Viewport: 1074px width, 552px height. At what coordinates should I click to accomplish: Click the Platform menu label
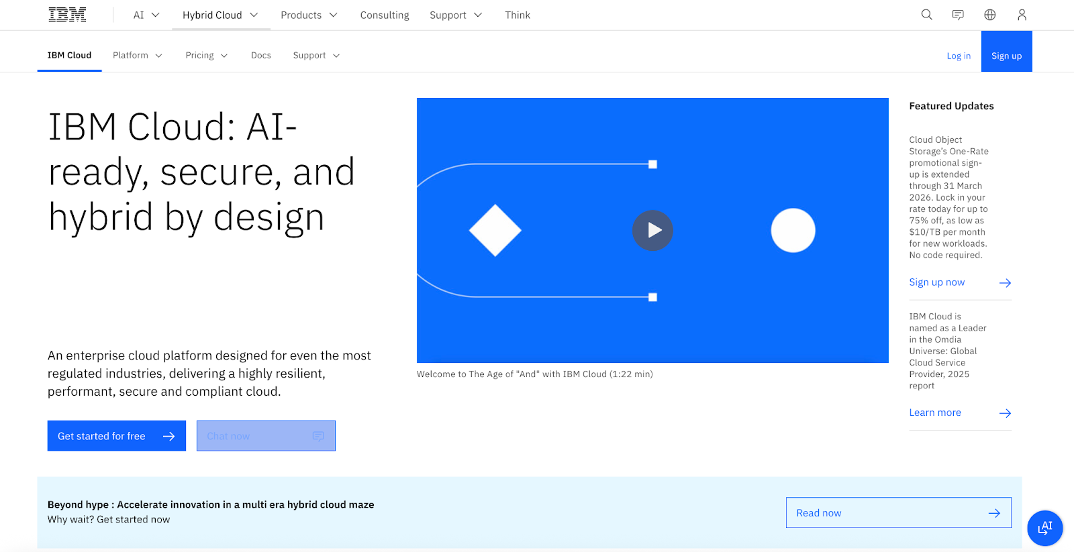(130, 55)
